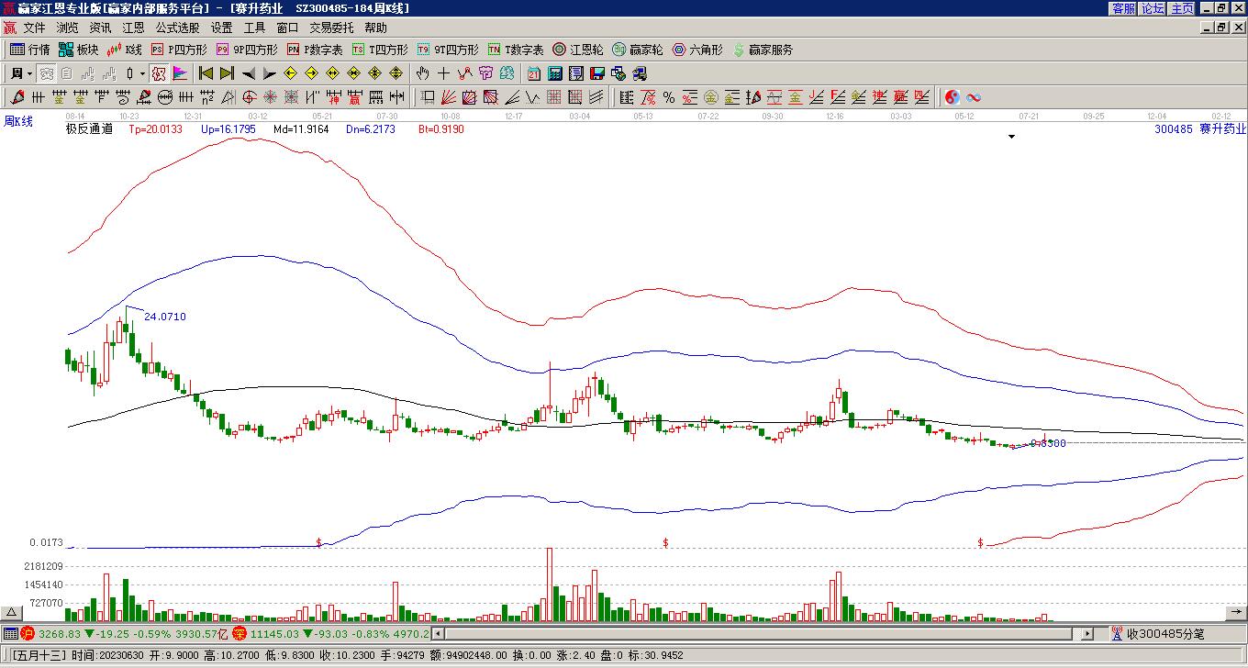Jump to first bar with skip-to-start arrow
This screenshot has width=1248, height=668.
(x=206, y=73)
